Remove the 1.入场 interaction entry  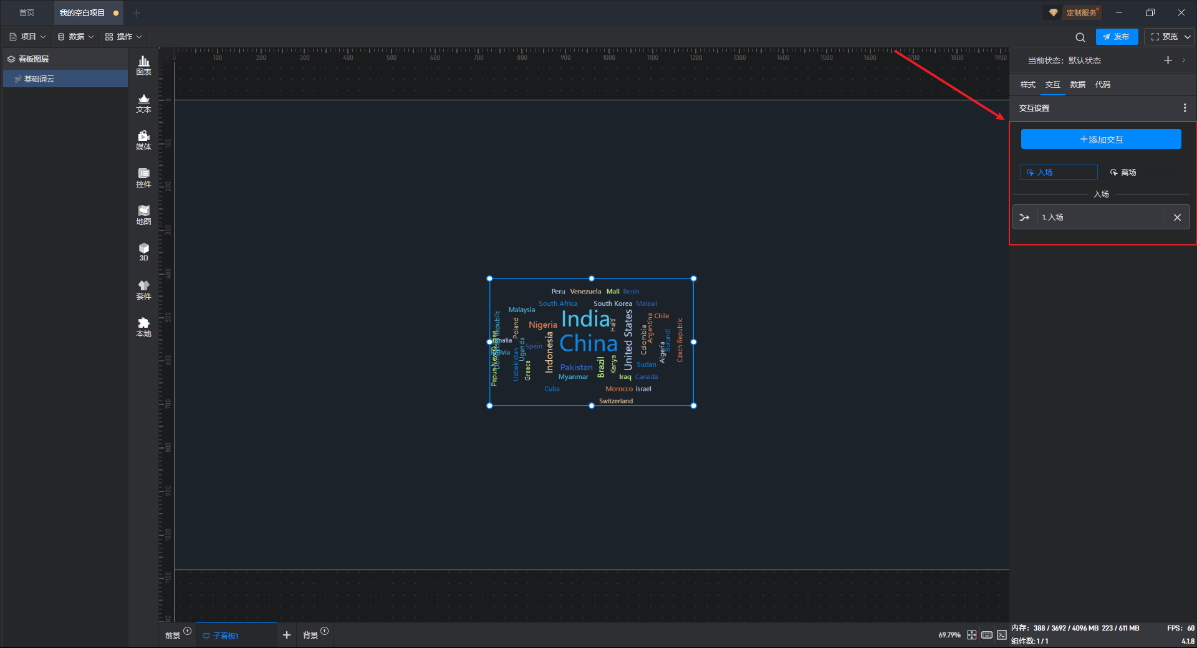click(x=1177, y=217)
